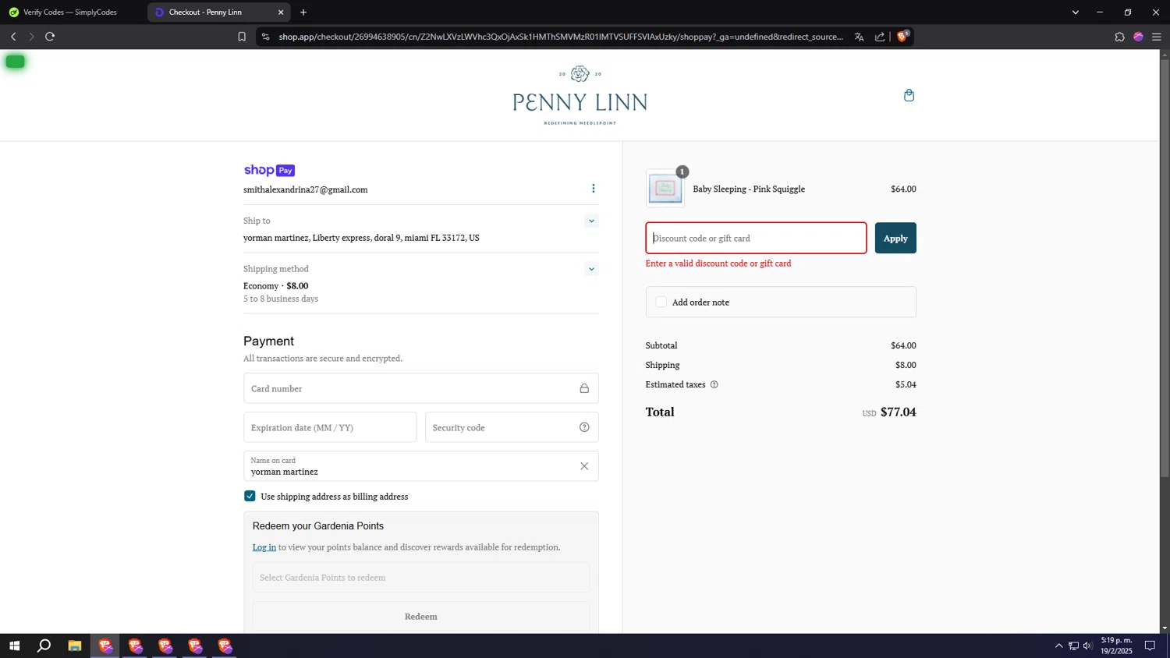
Task: Follow the Log in link for Gardenia Points
Action: coord(264,547)
